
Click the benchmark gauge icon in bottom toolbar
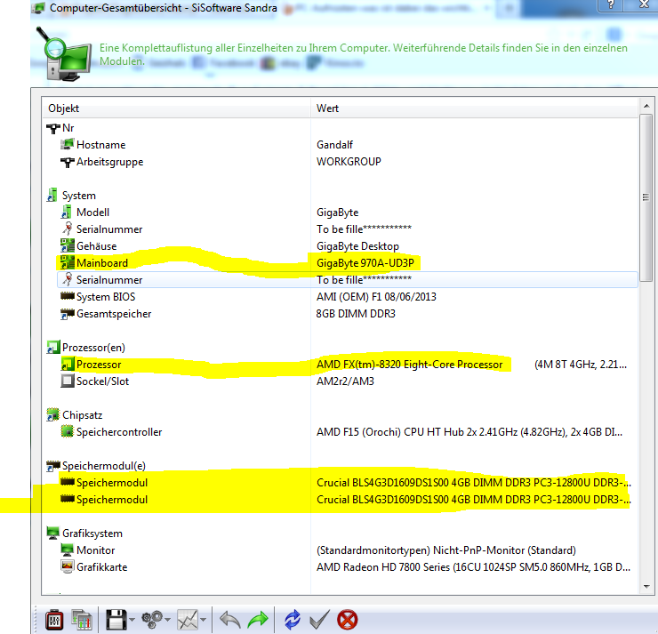(53, 620)
